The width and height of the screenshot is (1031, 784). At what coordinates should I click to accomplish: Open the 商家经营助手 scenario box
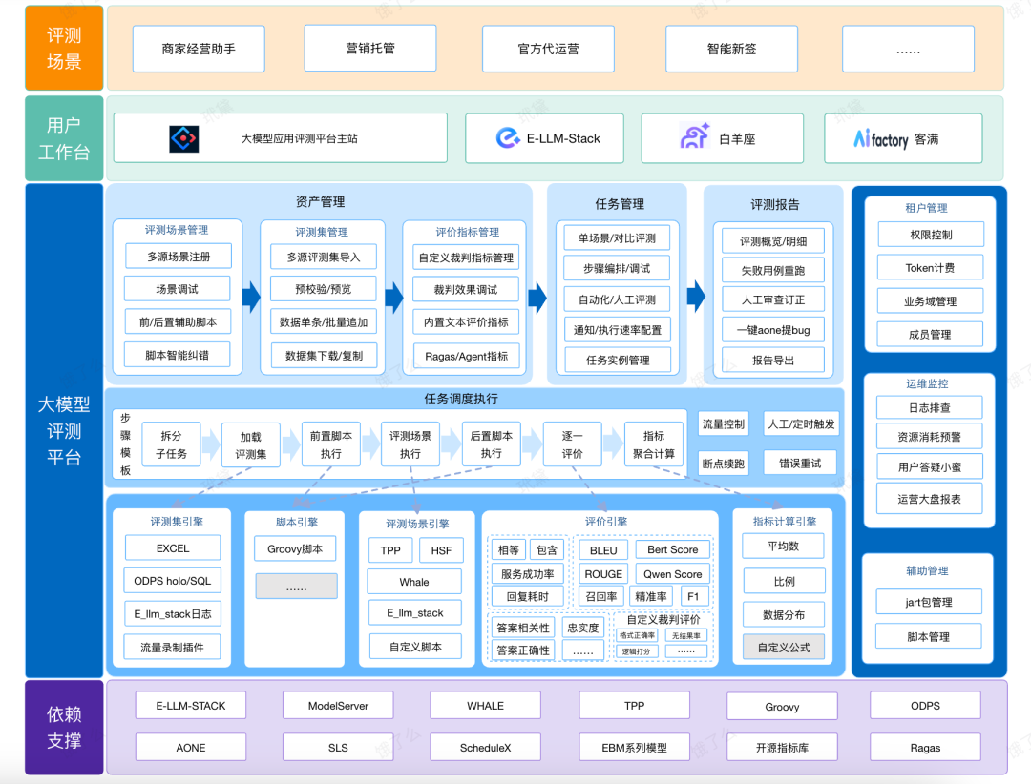click(198, 49)
